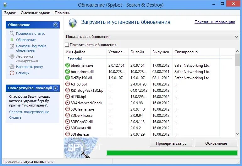The width and height of the screenshot is (242, 166).
Task: Sort by Имя файла column header
Action: pyautogui.click(x=85, y=52)
